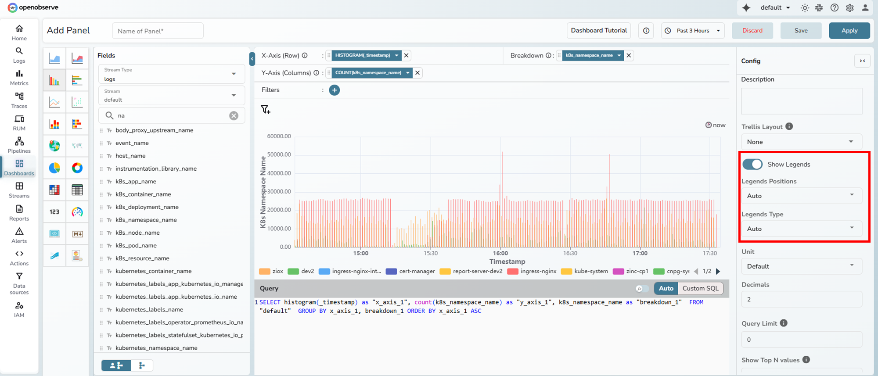Expand the Trellis Layout dropdown
Image resolution: width=878 pixels, height=376 pixels.
801,142
